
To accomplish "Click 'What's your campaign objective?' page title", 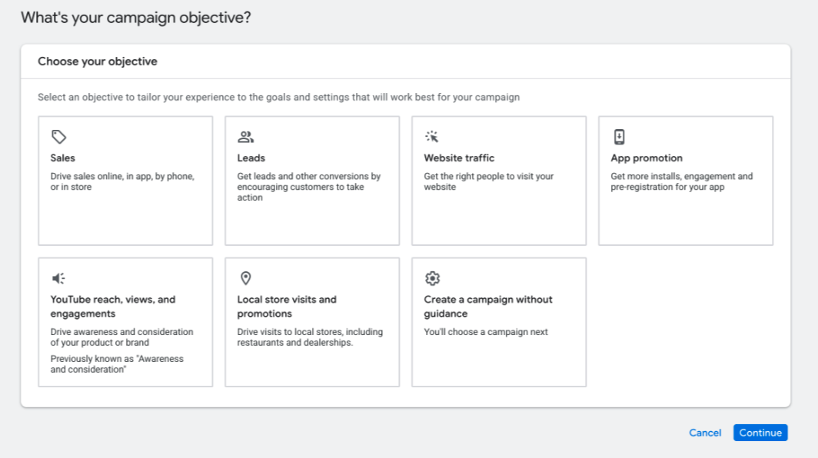I will click(135, 18).
